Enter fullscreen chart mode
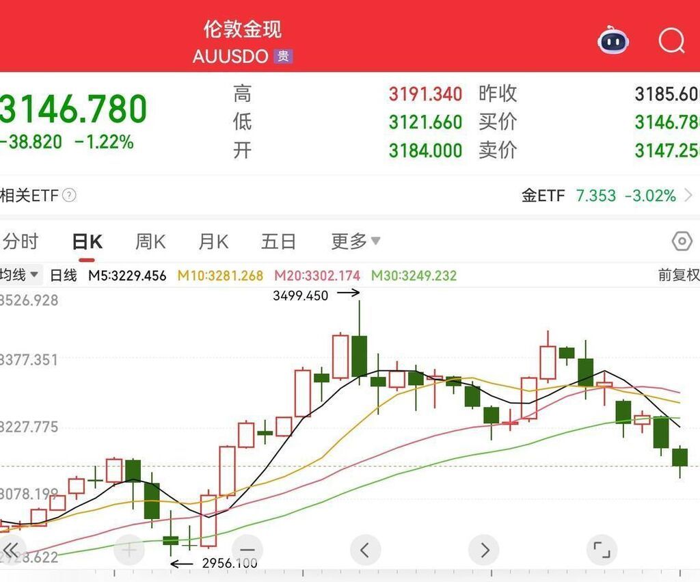Viewport: 700px width, 582px height. pos(602,549)
